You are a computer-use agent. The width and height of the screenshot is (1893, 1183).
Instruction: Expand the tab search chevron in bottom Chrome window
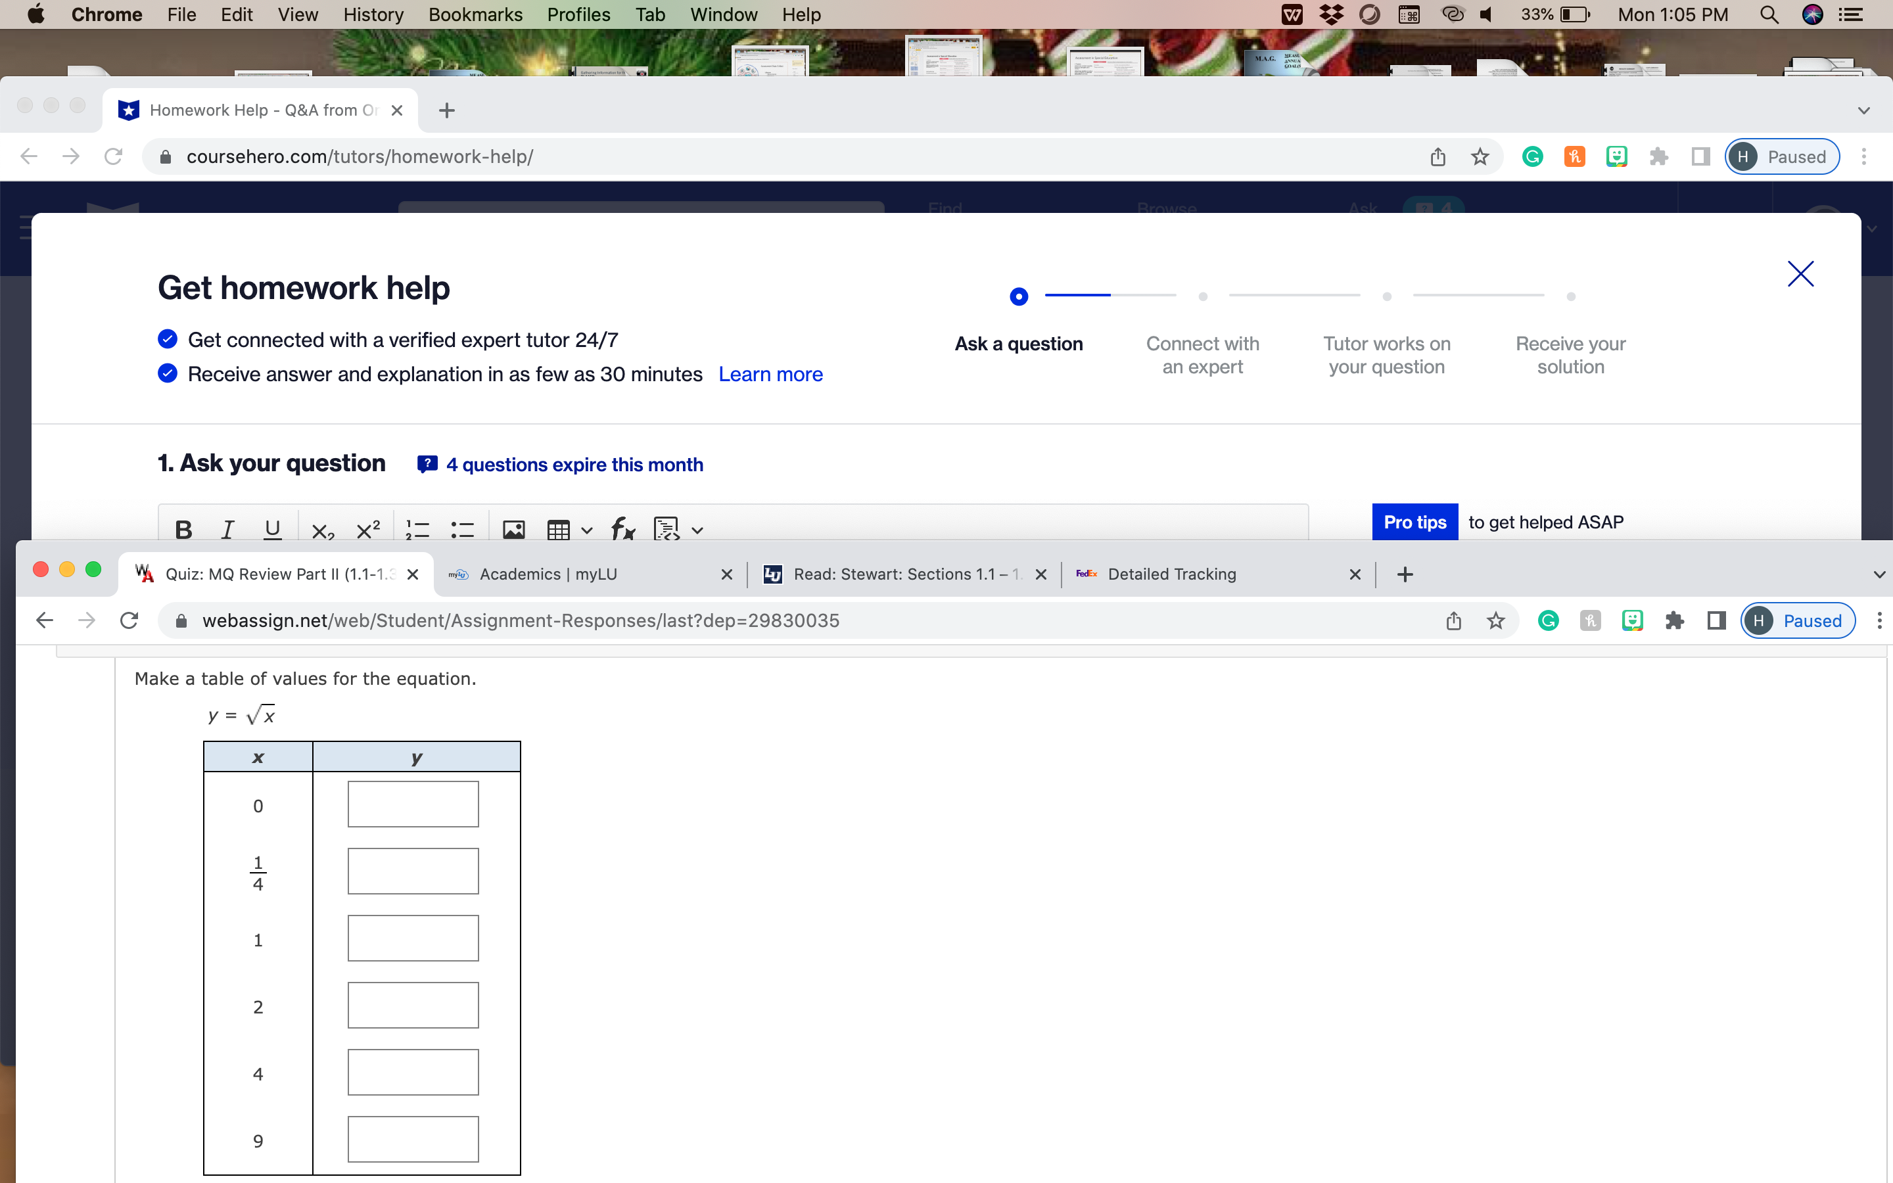coord(1879,575)
